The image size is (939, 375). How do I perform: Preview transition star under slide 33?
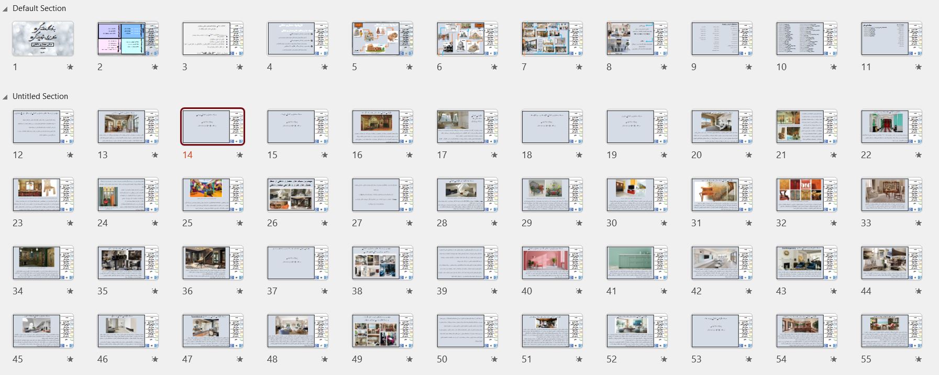pos(919,223)
